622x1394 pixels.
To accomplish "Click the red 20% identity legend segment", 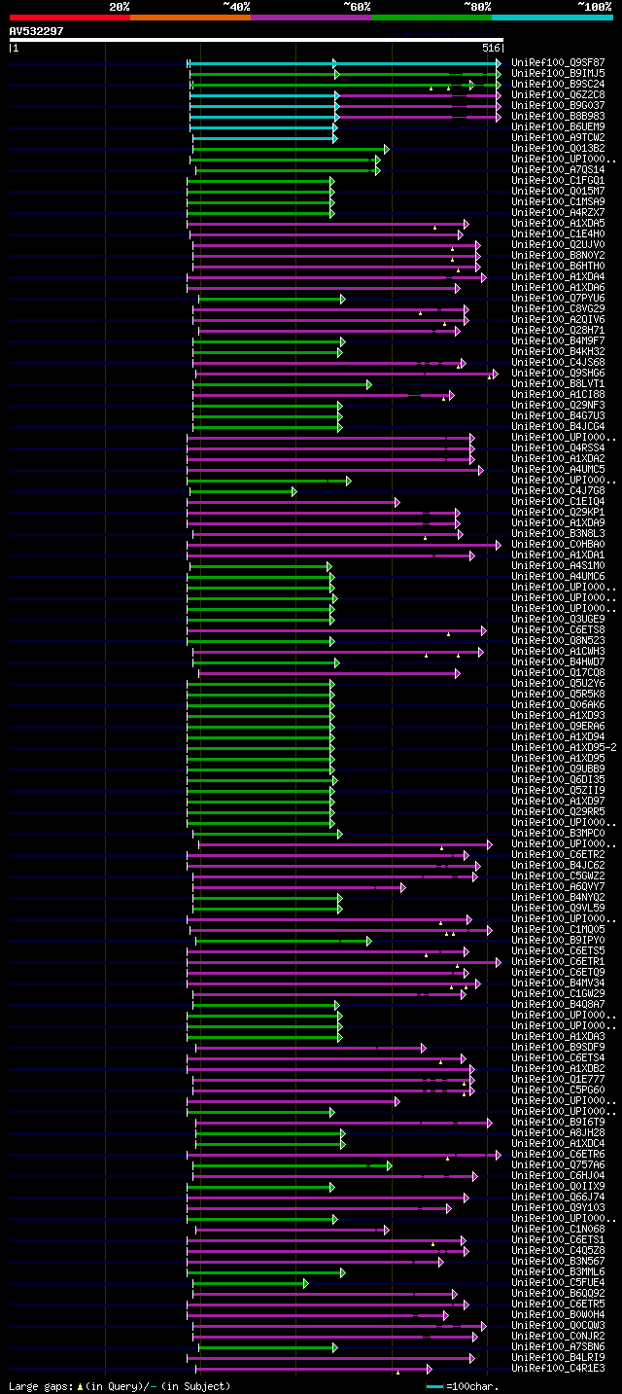I will (69, 17).
